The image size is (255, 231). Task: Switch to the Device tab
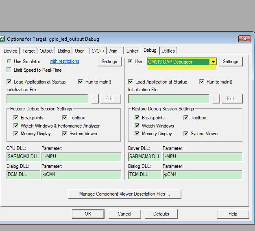click(x=11, y=51)
